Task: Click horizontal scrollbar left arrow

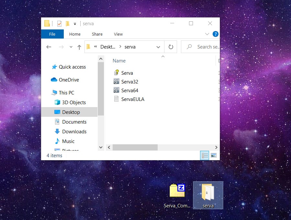Action: (x=109, y=148)
